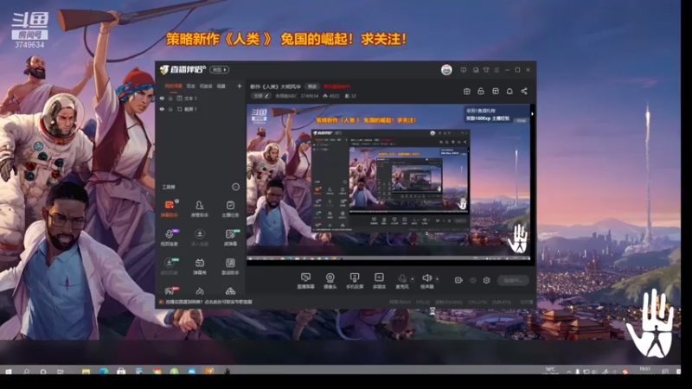Open the bell notifications icon
Viewport: 692px width, 389px height.
(509, 91)
